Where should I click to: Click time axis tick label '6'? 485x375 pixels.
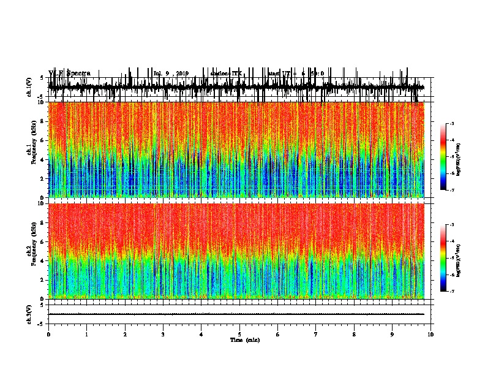coord(278,335)
